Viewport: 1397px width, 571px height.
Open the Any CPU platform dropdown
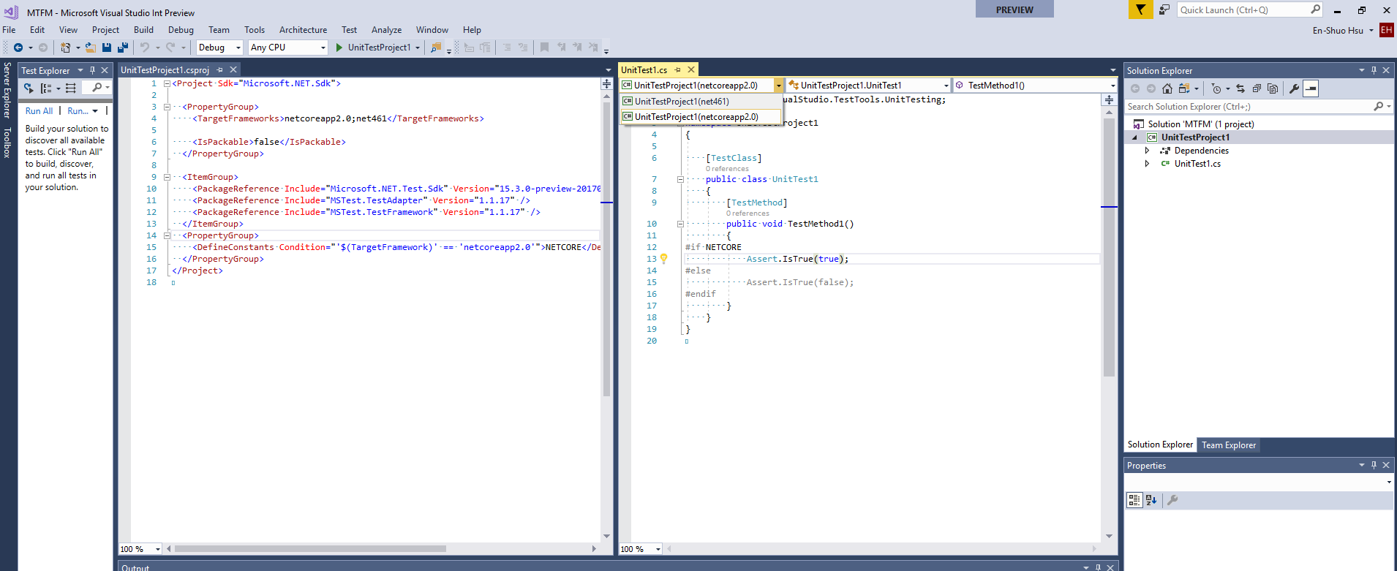pyautogui.click(x=288, y=48)
